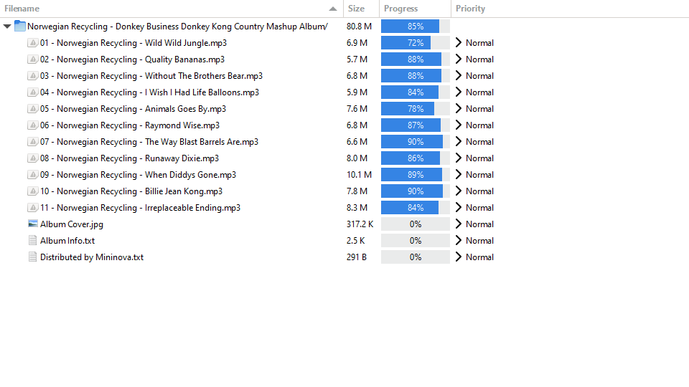
Task: Click the 10.1 M size of When Diddys Gone
Action: point(359,175)
